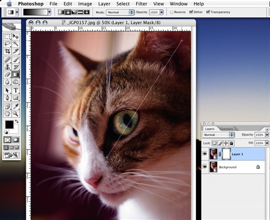Select the Eraser tool
270x220 pixels.
pyautogui.click(x=8, y=75)
